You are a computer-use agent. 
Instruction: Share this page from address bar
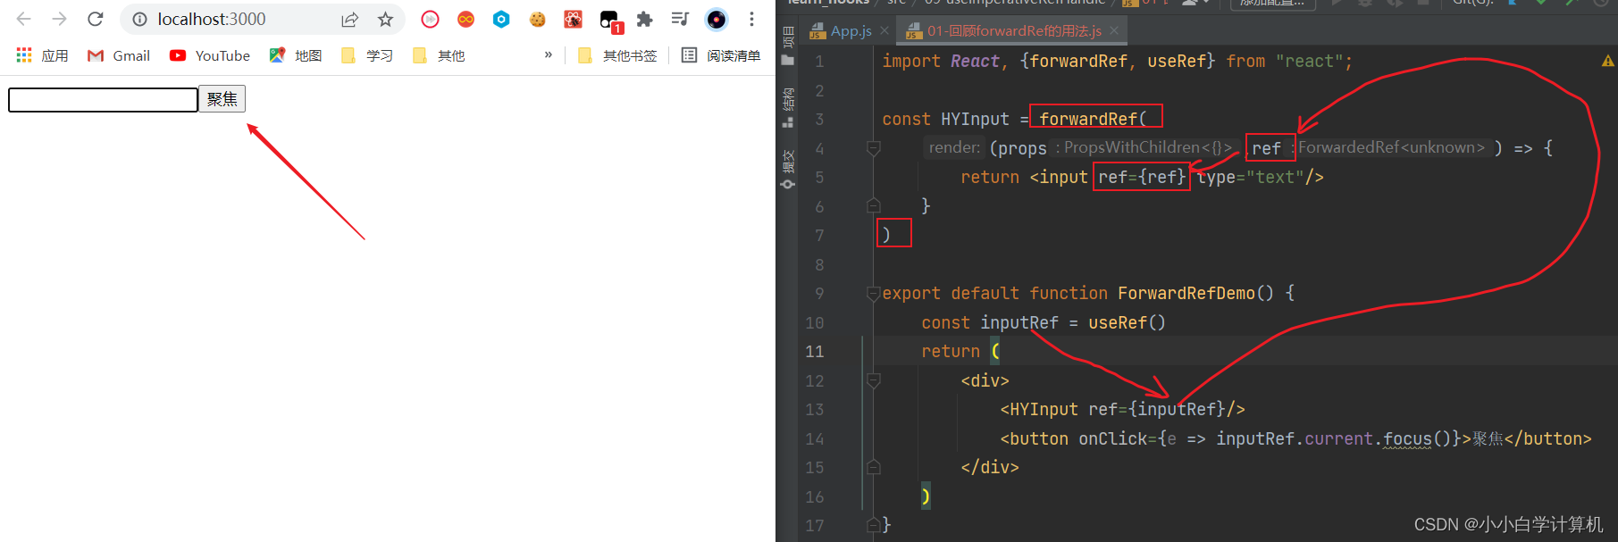click(349, 19)
